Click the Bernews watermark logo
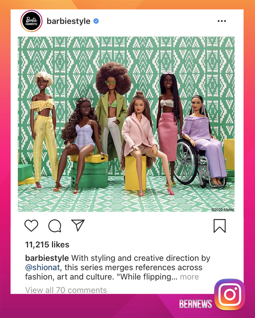The image size is (255, 318). [195, 304]
